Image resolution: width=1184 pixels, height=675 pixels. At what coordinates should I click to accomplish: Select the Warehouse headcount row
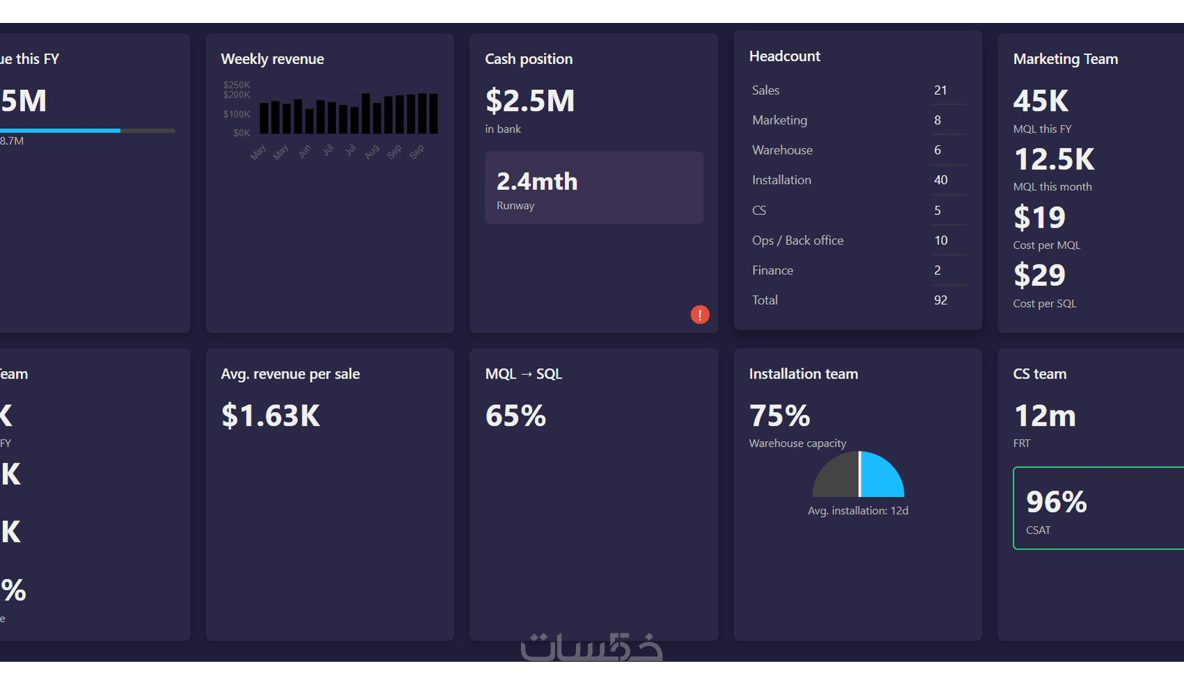pyautogui.click(x=858, y=150)
